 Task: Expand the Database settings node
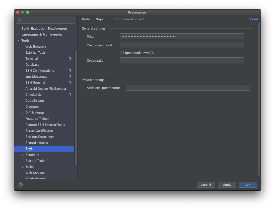click(x=23, y=65)
